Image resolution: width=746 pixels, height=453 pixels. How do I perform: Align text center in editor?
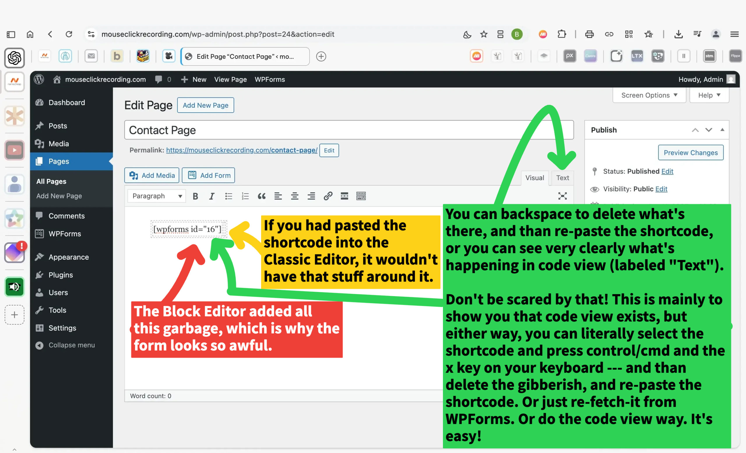295,196
